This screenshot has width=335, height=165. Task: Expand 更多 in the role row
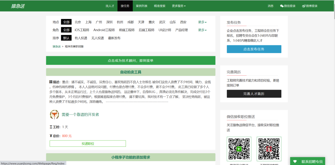click(x=202, y=30)
